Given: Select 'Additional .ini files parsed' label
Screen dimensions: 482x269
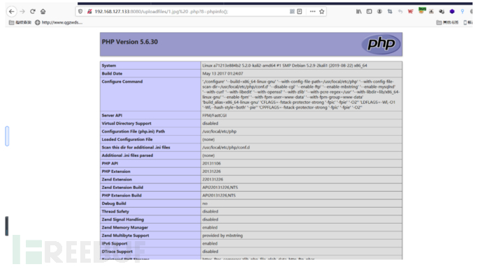Looking at the screenshot, I should [127, 155].
